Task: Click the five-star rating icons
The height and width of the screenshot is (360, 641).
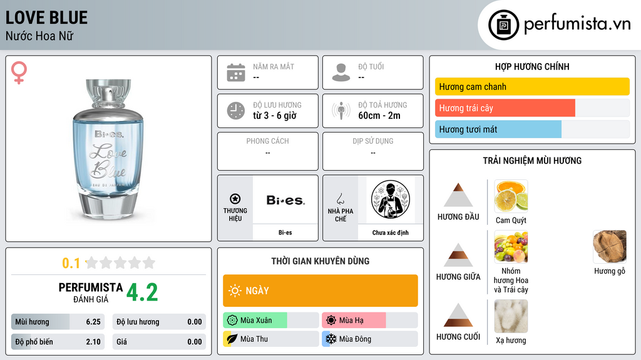Action: (120, 262)
